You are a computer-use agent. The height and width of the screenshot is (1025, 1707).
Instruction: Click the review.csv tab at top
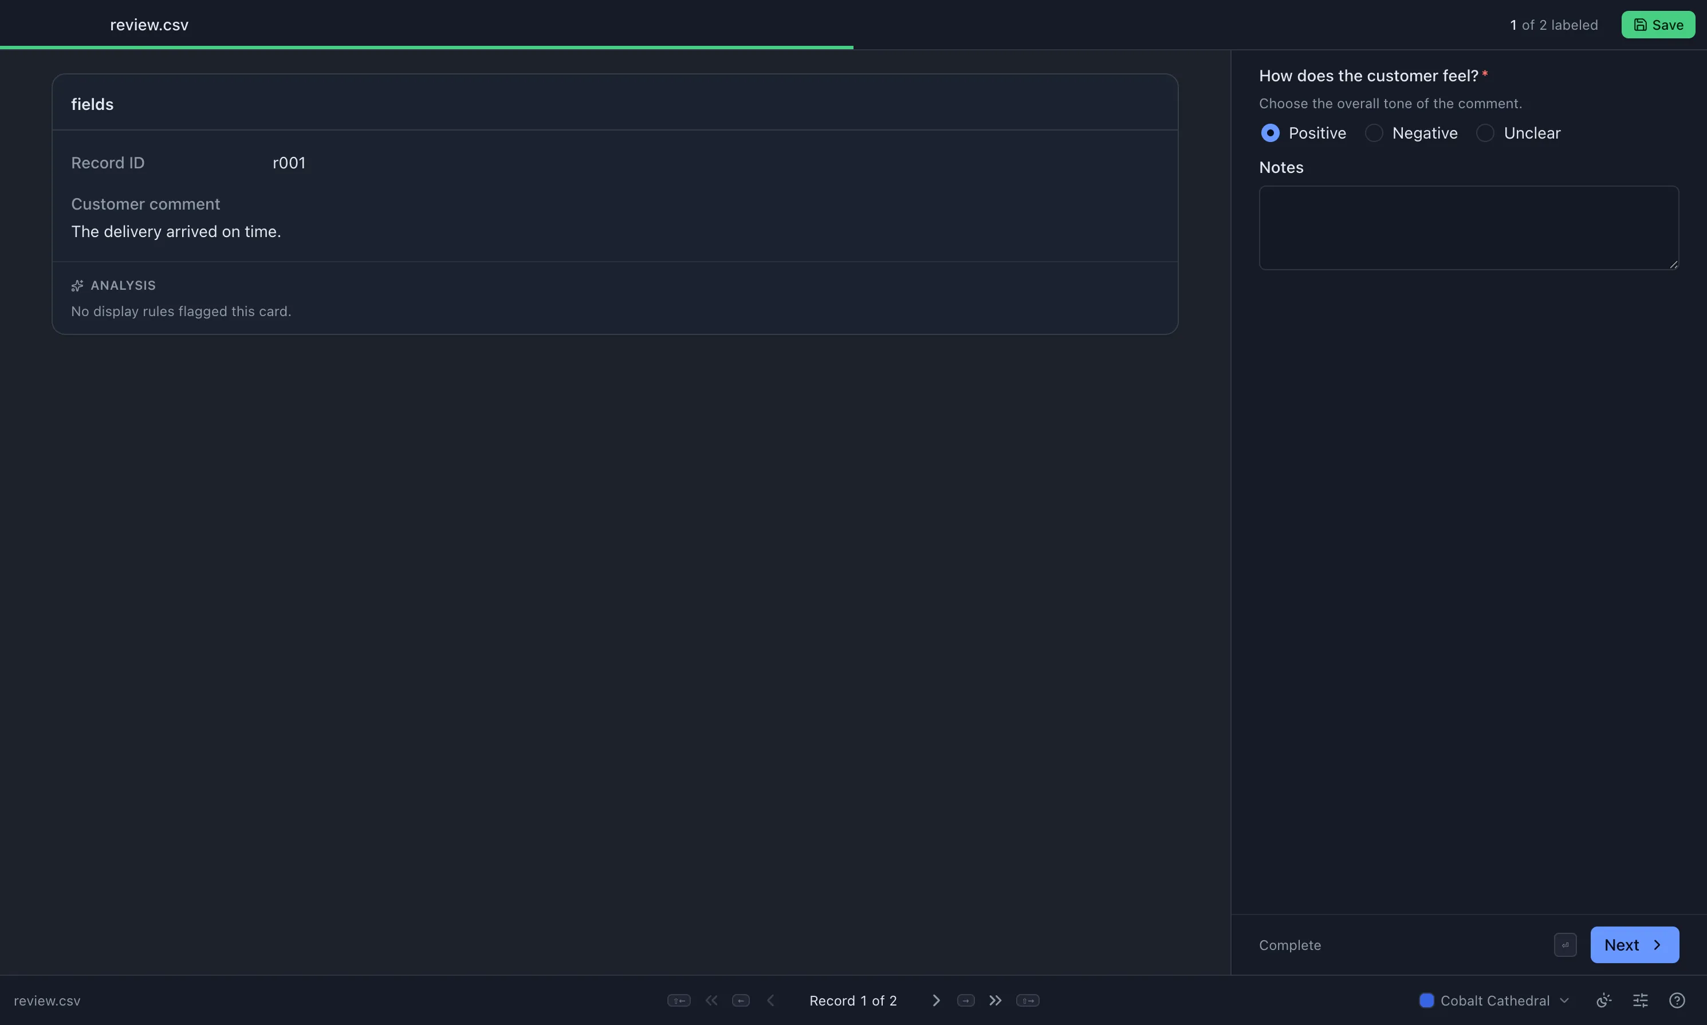pyautogui.click(x=149, y=25)
